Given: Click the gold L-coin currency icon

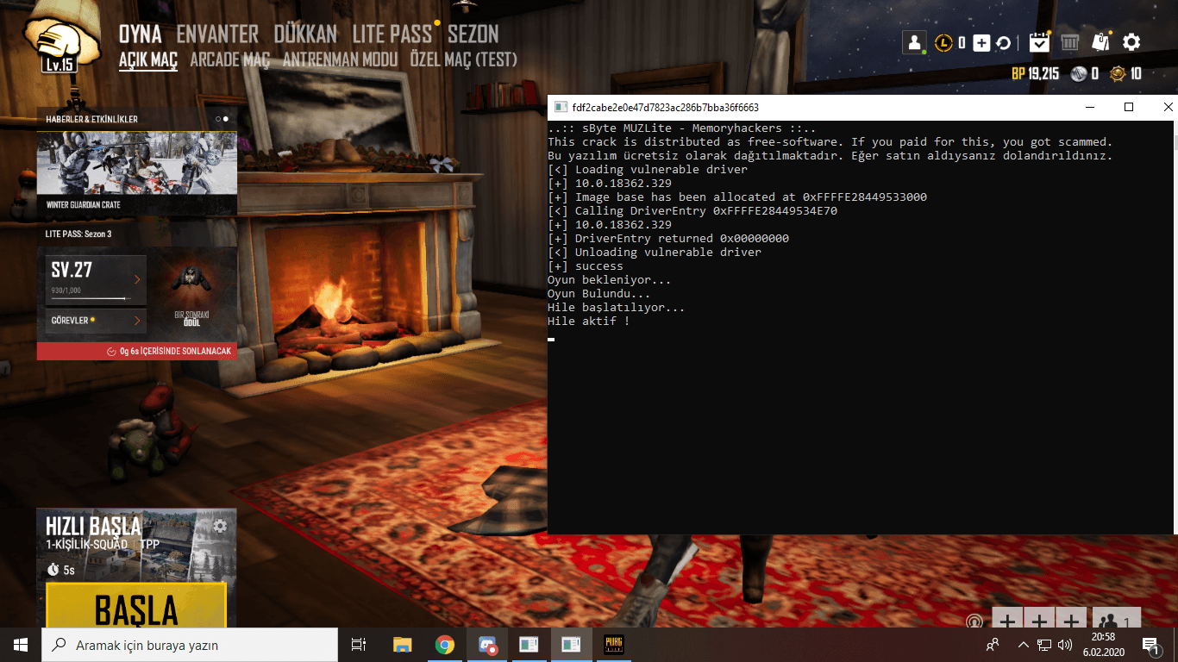Looking at the screenshot, I should click(x=943, y=42).
